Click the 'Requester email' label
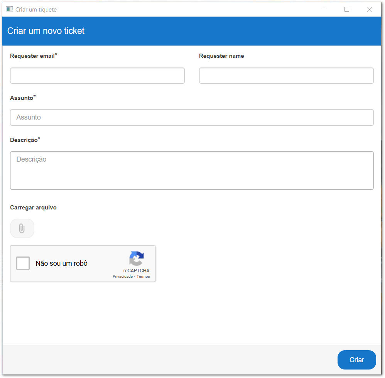 (34, 56)
